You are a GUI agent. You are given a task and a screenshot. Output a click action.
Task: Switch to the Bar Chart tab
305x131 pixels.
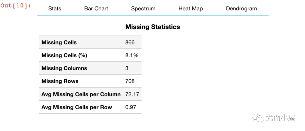[96, 9]
